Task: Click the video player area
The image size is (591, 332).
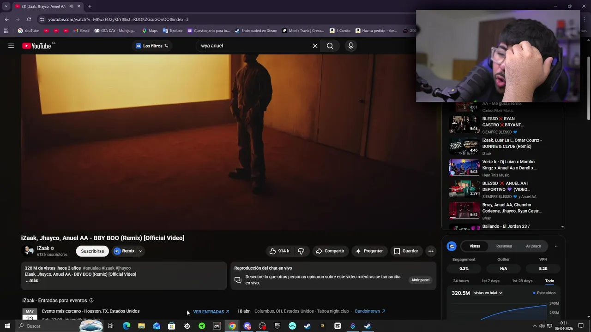Action: tap(229, 142)
